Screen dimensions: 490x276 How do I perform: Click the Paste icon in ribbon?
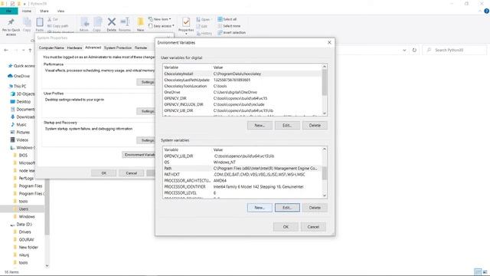(x=40, y=22)
